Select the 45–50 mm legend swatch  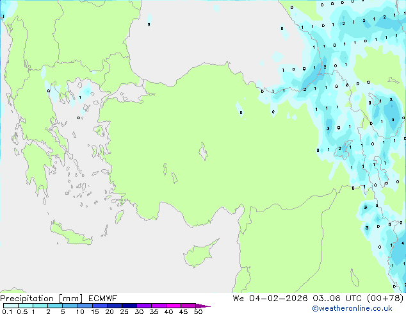[188, 306]
